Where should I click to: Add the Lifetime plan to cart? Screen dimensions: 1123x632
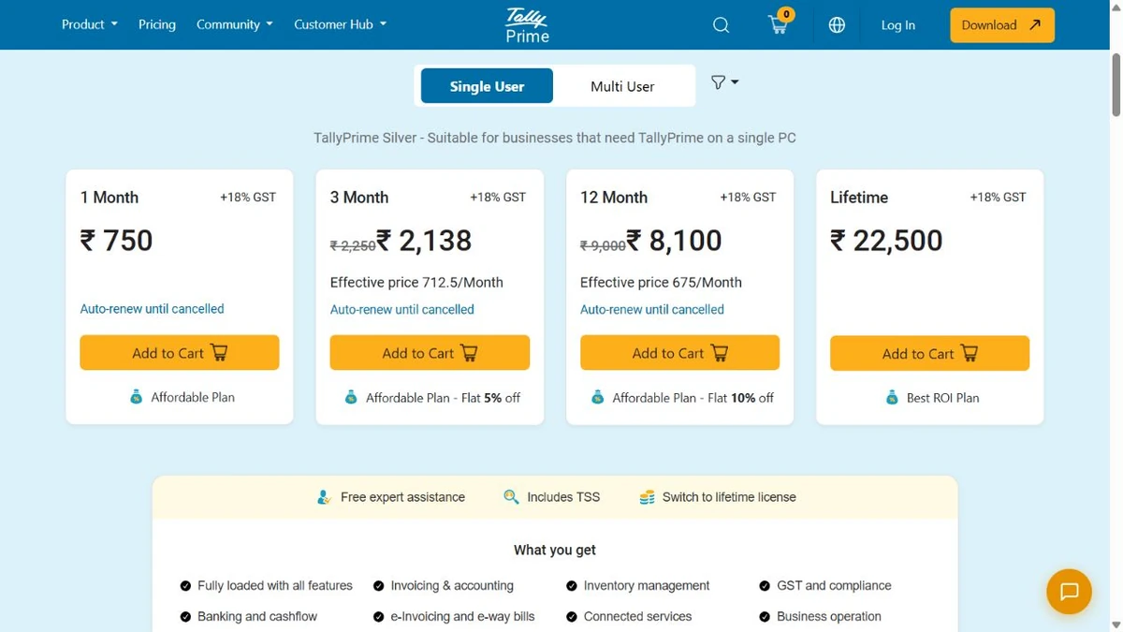coord(929,353)
